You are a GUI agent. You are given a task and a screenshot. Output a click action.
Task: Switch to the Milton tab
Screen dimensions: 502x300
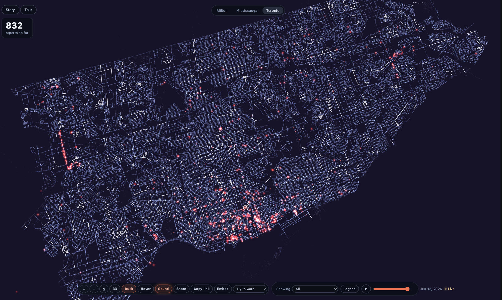[x=222, y=10]
